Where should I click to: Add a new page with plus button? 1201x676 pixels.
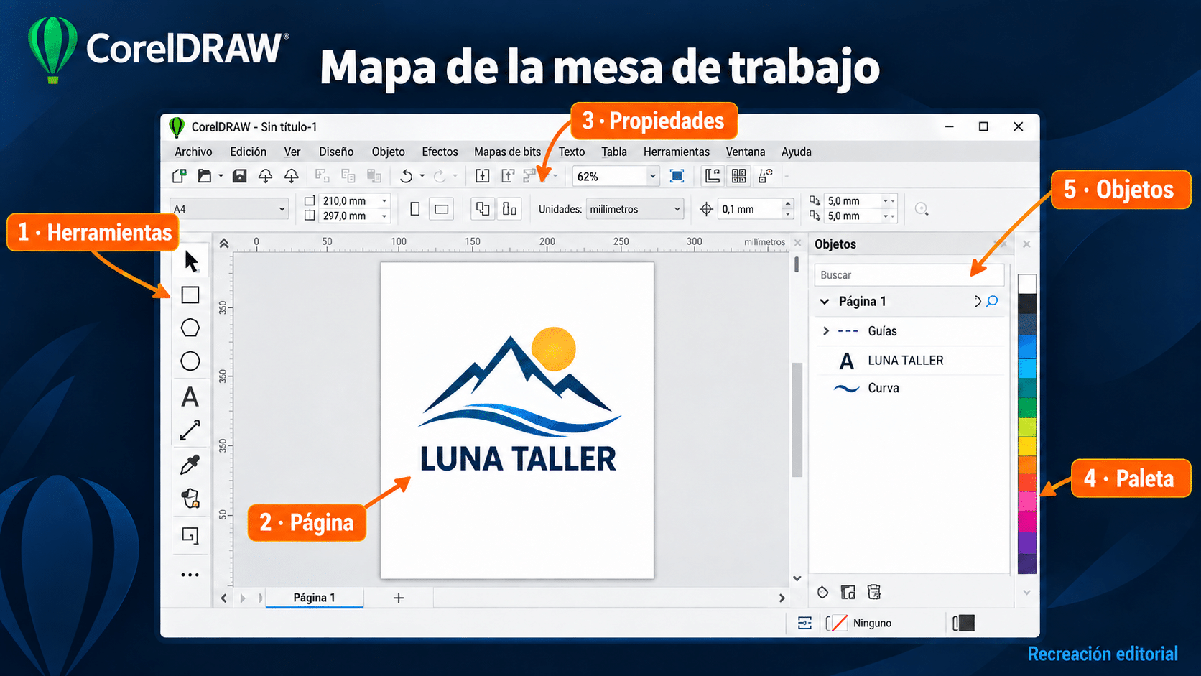click(x=399, y=598)
